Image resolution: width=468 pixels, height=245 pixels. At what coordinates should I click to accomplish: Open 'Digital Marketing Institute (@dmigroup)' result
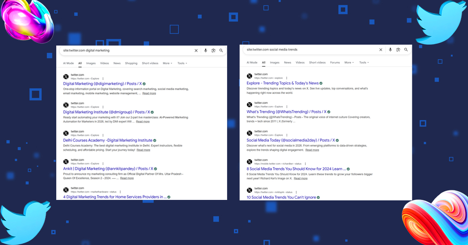(x=106, y=112)
